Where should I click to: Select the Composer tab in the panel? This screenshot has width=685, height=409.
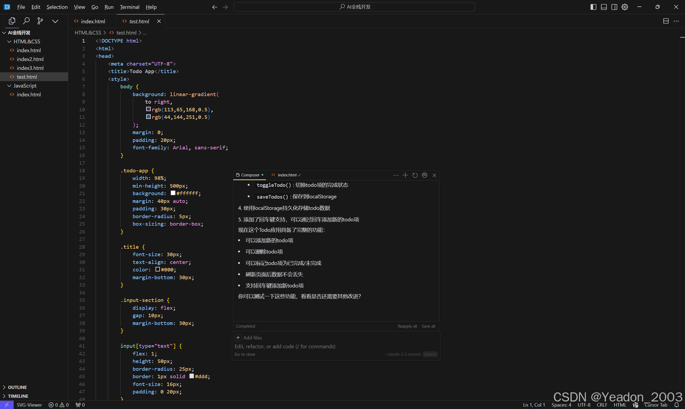click(249, 175)
